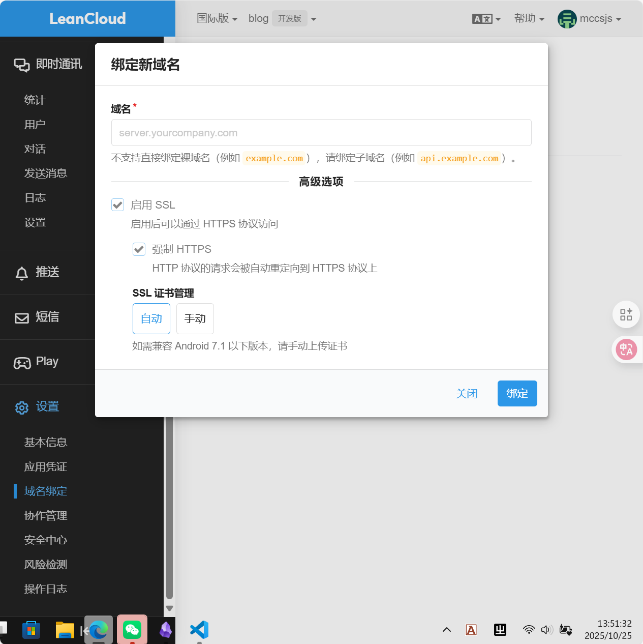Open WeChat from the taskbar

[x=132, y=630]
